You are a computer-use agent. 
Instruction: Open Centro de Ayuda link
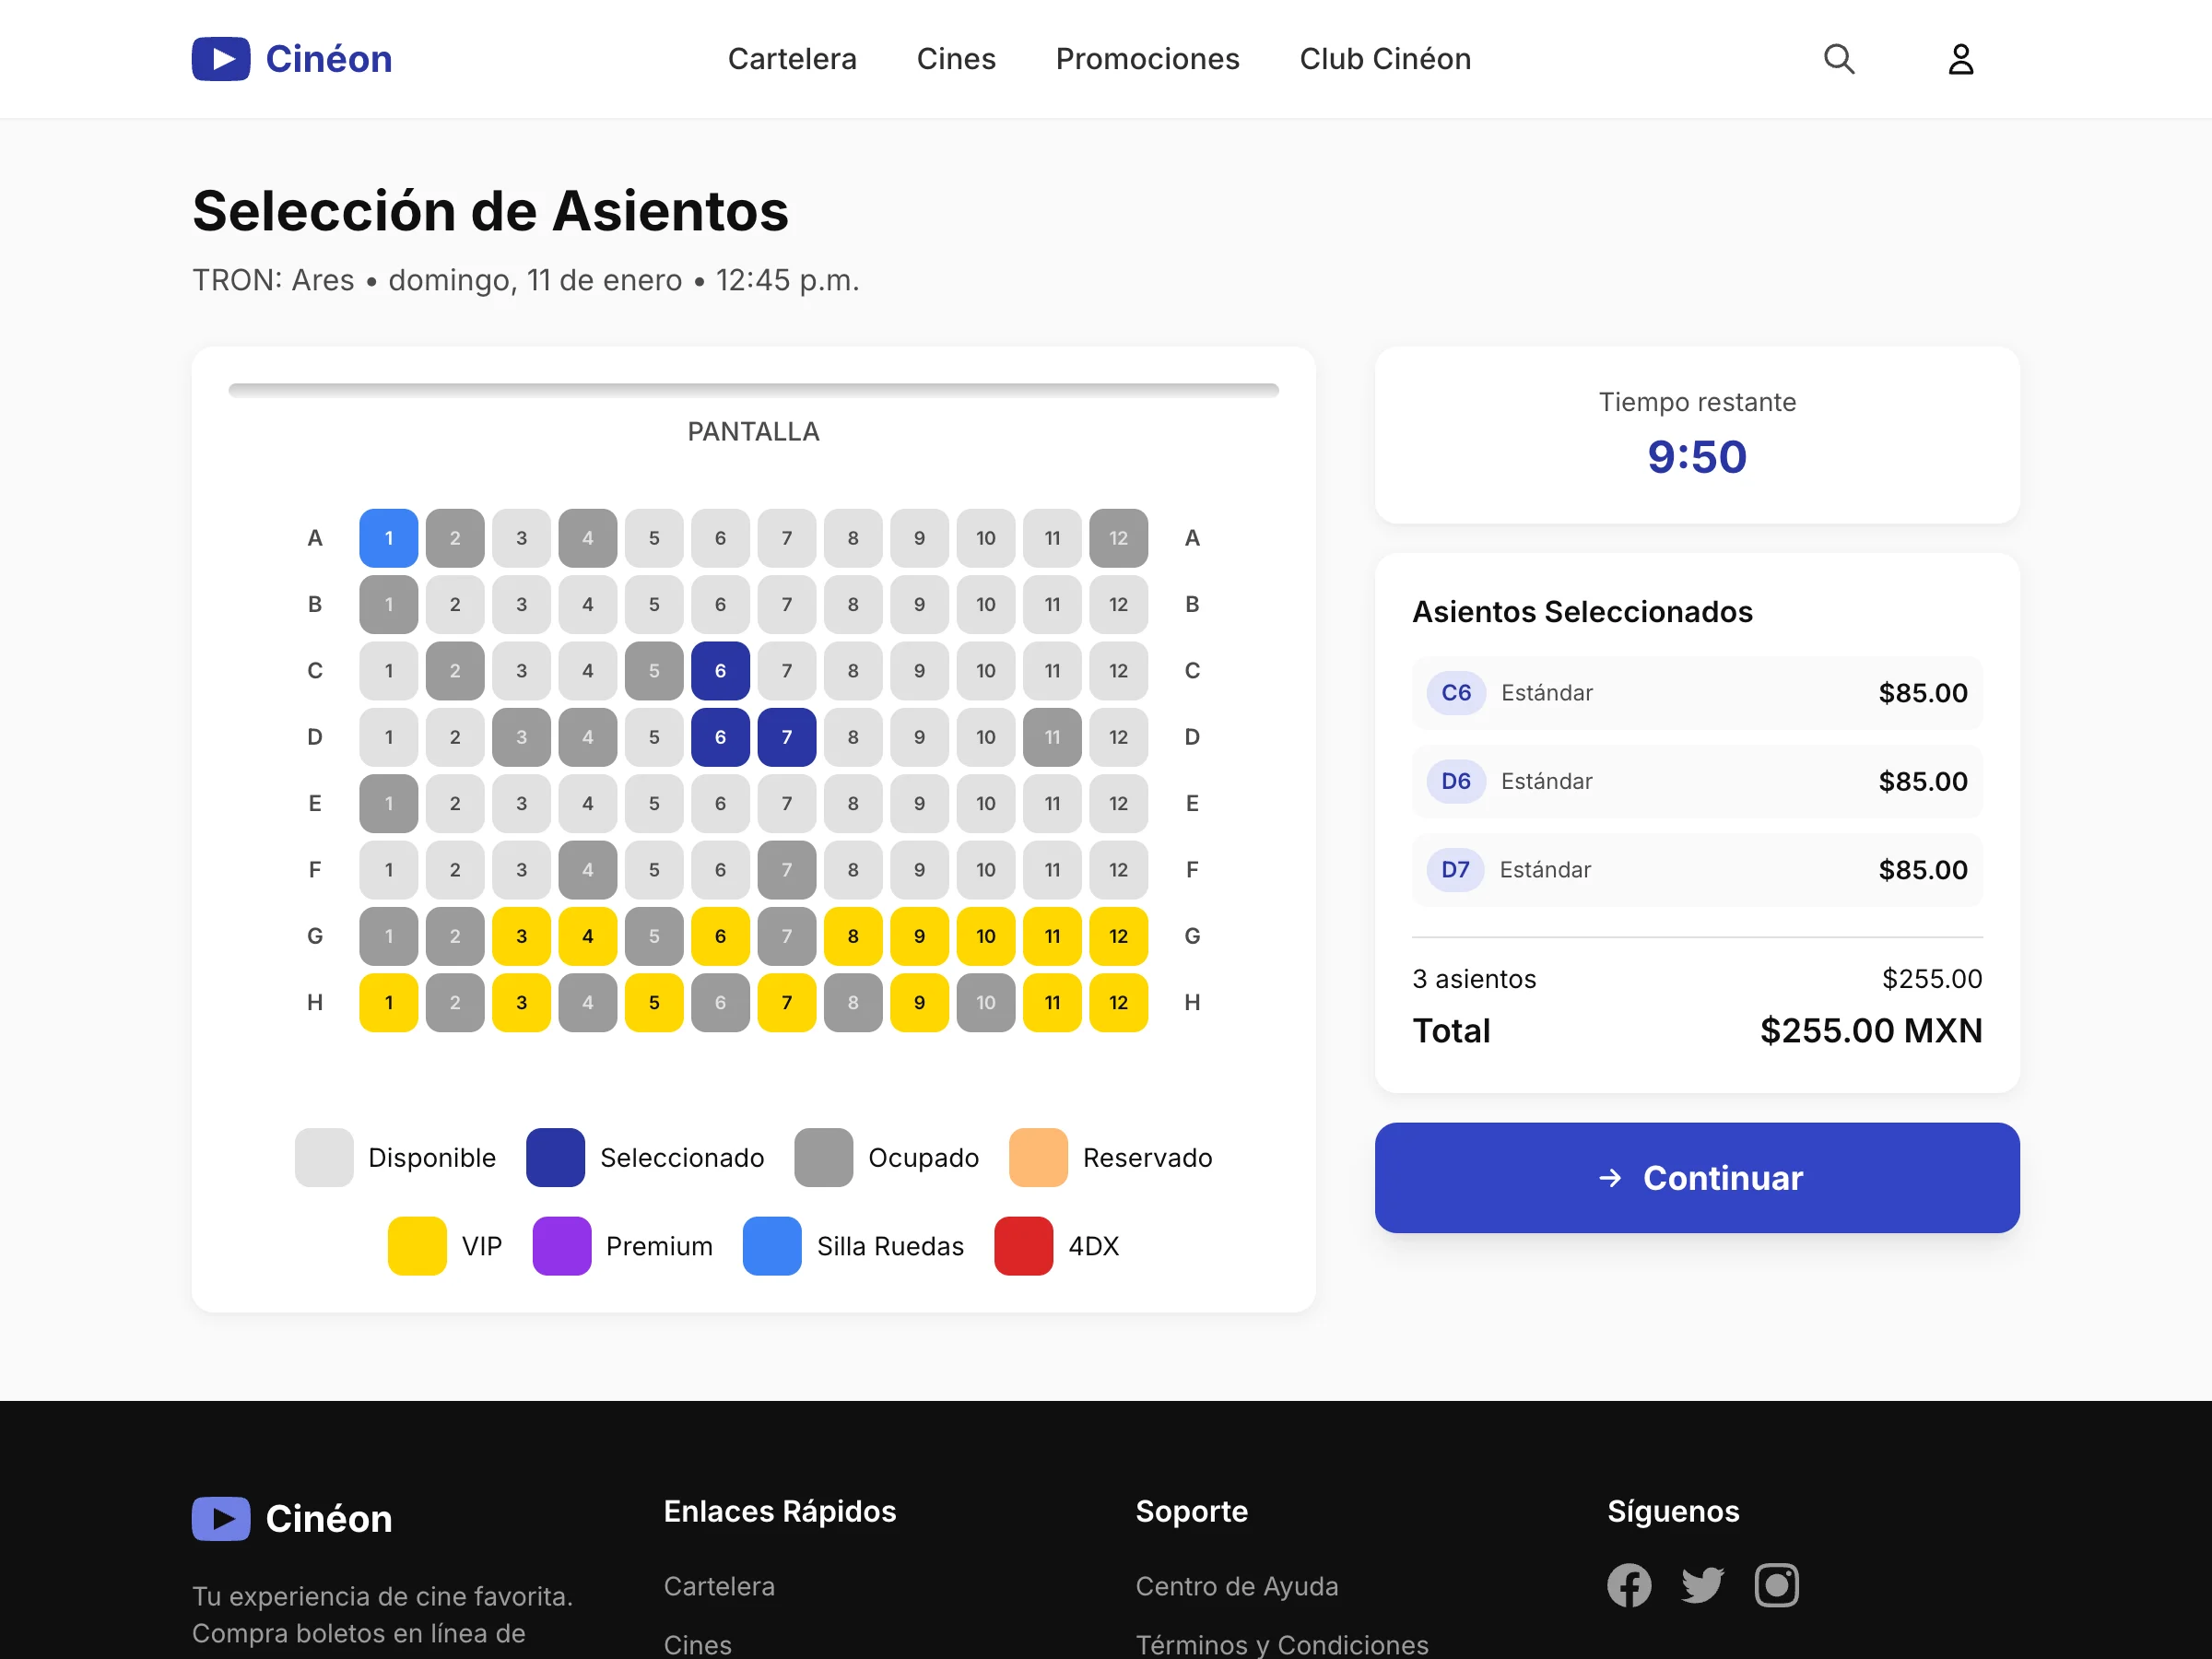1237,1585
